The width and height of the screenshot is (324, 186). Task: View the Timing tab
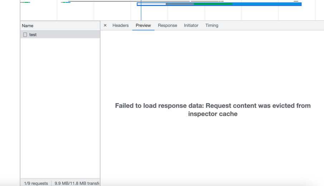pos(212,25)
